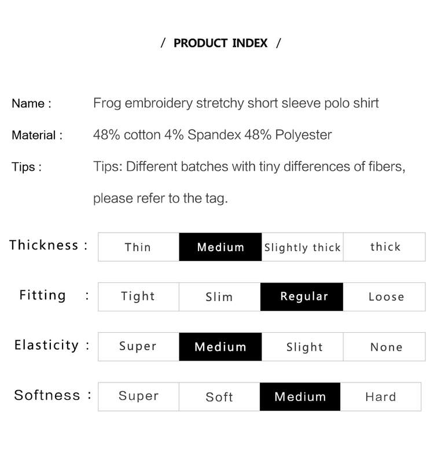The image size is (434, 463).
Task: Select Regular fitting option
Action: click(301, 297)
